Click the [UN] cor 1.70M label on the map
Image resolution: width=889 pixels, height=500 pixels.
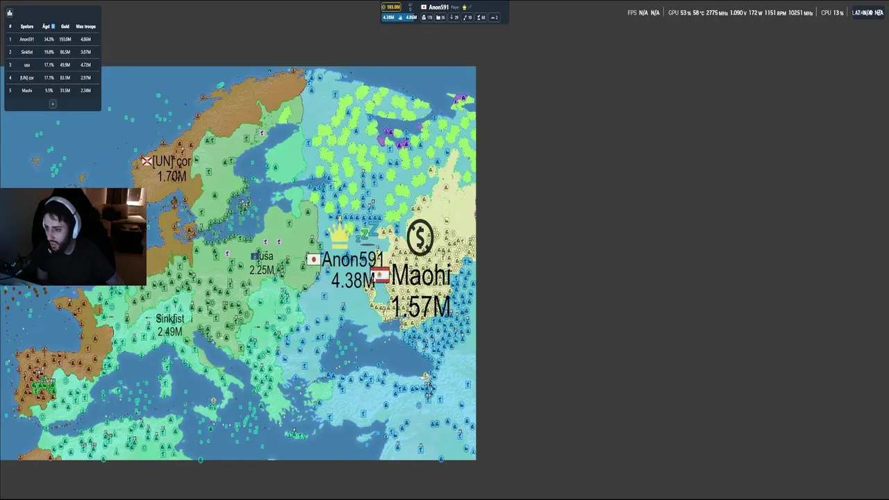[x=172, y=169]
